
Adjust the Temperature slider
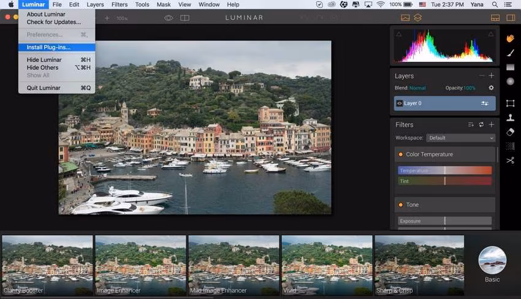pos(444,170)
